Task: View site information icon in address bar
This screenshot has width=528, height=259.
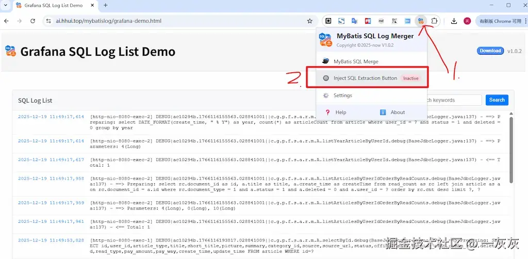Action: (x=49, y=21)
